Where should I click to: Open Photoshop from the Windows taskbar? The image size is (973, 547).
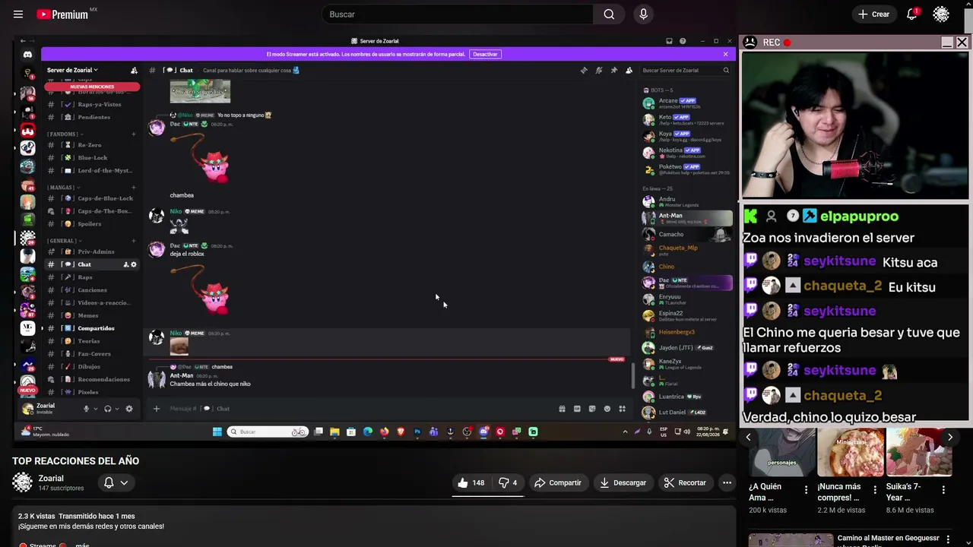(417, 432)
